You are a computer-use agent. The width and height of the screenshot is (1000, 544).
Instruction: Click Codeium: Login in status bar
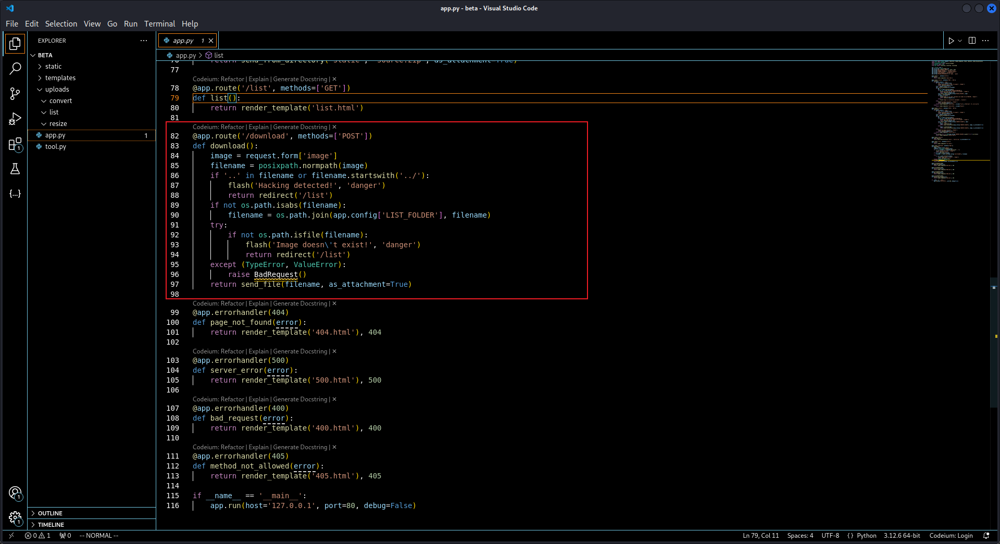tap(951, 536)
